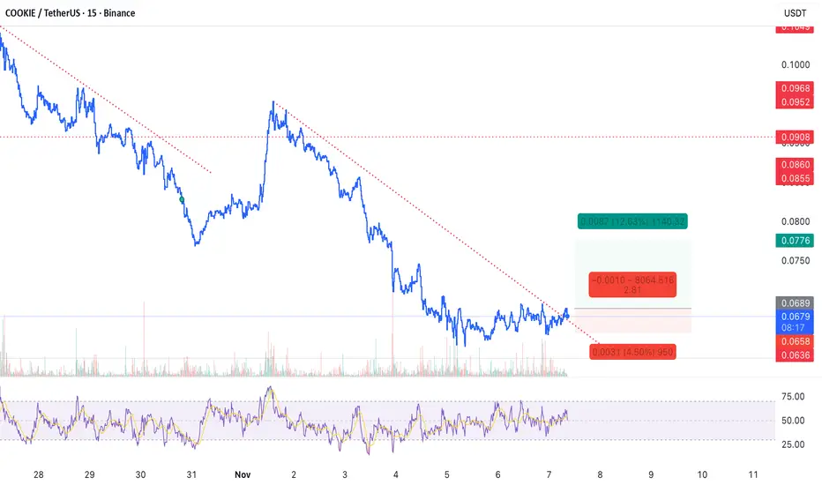This screenshot has height=485, width=822.
Task: Click the Nov month label on the time axis
Action: (243, 474)
